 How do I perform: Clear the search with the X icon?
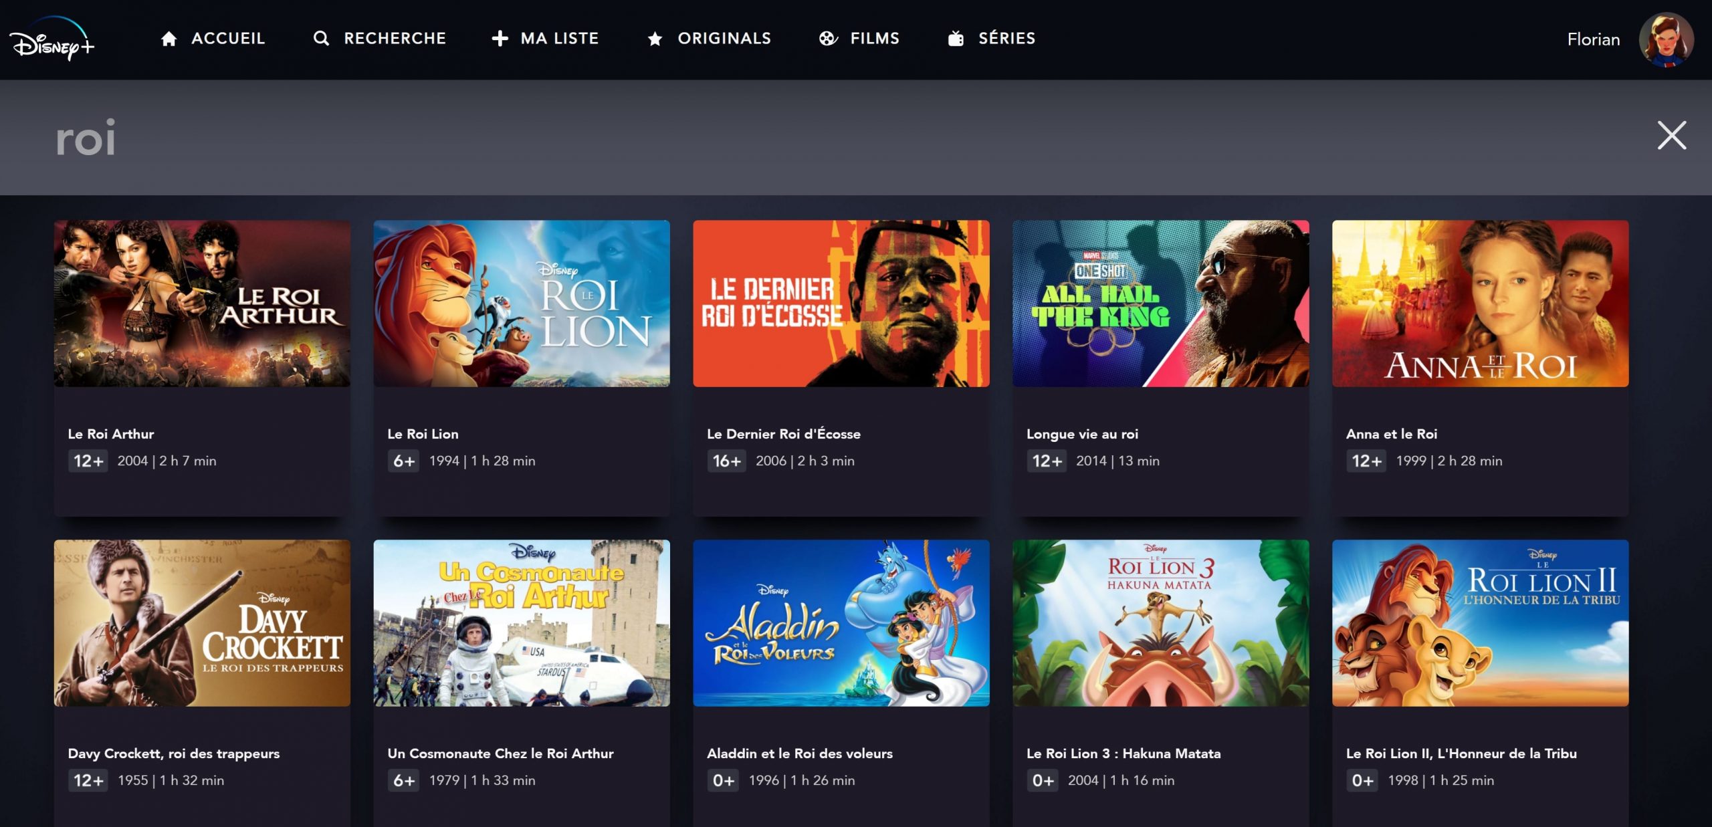click(1671, 135)
